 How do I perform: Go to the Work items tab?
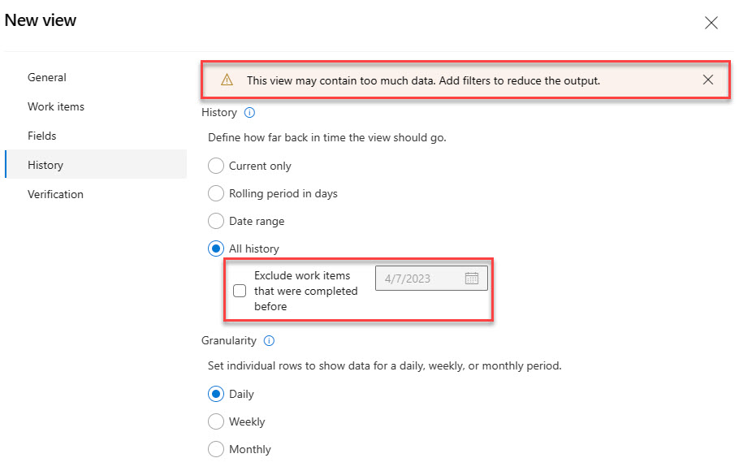(x=56, y=106)
